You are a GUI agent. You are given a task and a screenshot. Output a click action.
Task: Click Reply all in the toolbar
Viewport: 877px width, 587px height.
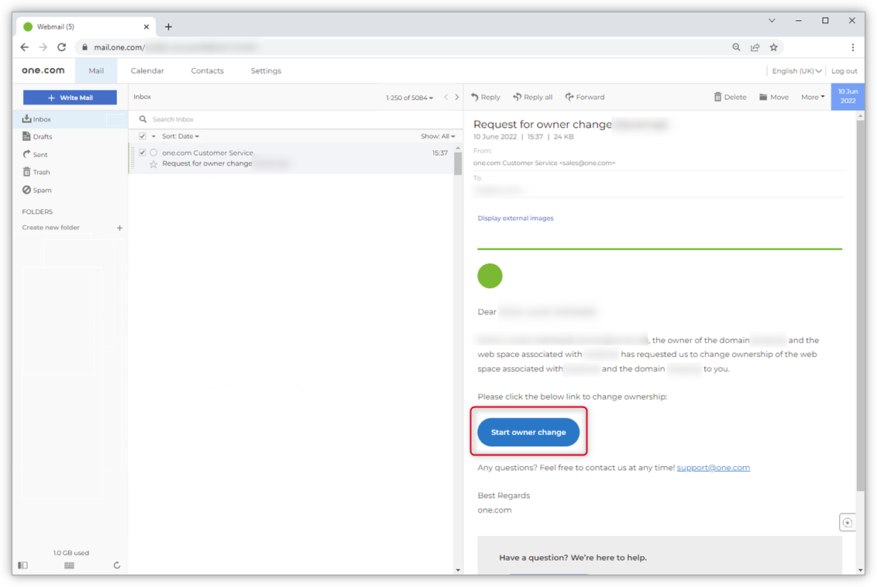[532, 97]
